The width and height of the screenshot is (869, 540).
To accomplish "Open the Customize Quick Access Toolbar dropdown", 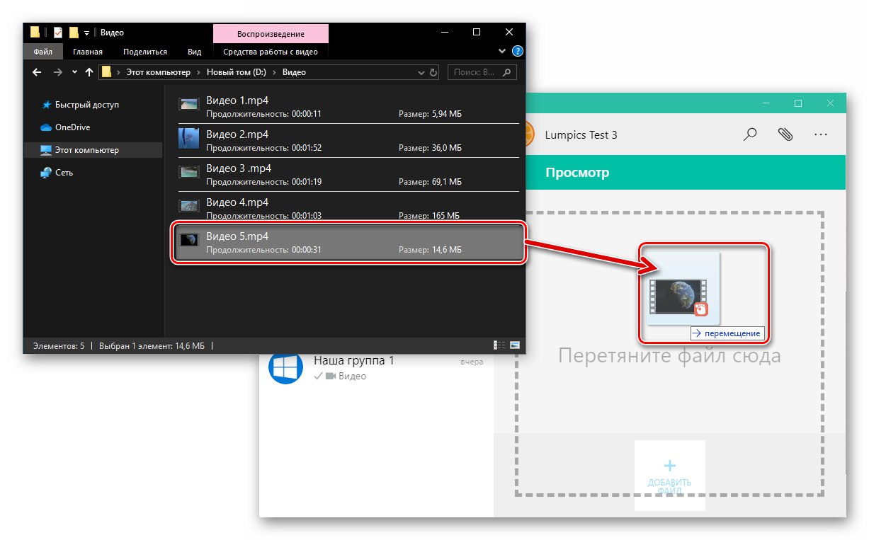I will tap(86, 33).
